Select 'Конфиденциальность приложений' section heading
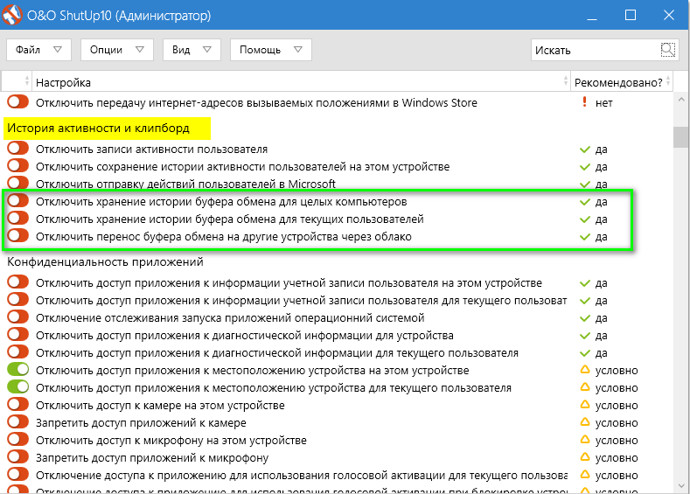690x494 pixels. (105, 261)
